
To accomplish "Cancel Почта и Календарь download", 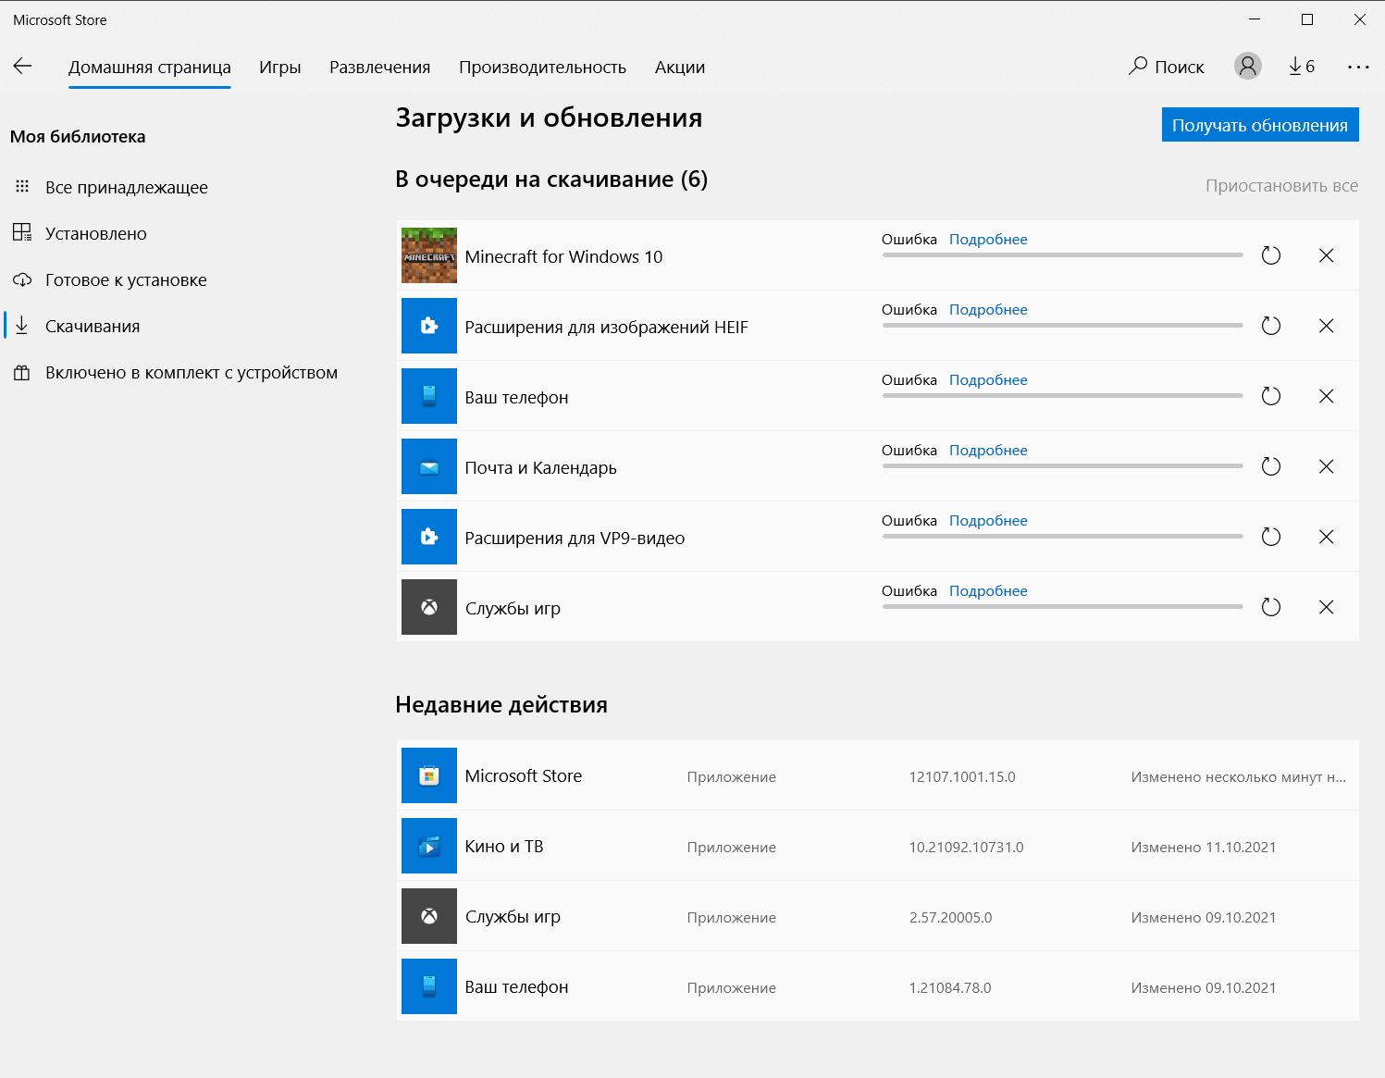I will 1326,466.
